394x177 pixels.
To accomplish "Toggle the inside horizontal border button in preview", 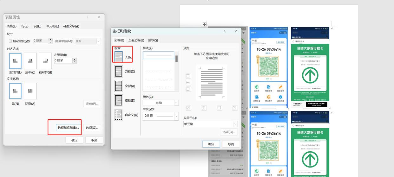I will click(188, 82).
